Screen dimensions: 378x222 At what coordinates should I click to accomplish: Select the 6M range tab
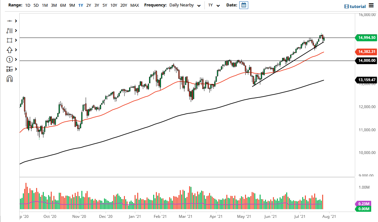63,5
